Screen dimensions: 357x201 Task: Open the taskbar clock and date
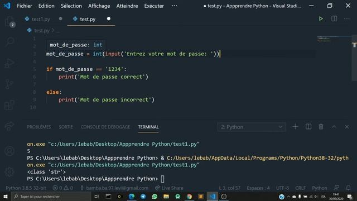point(336,197)
